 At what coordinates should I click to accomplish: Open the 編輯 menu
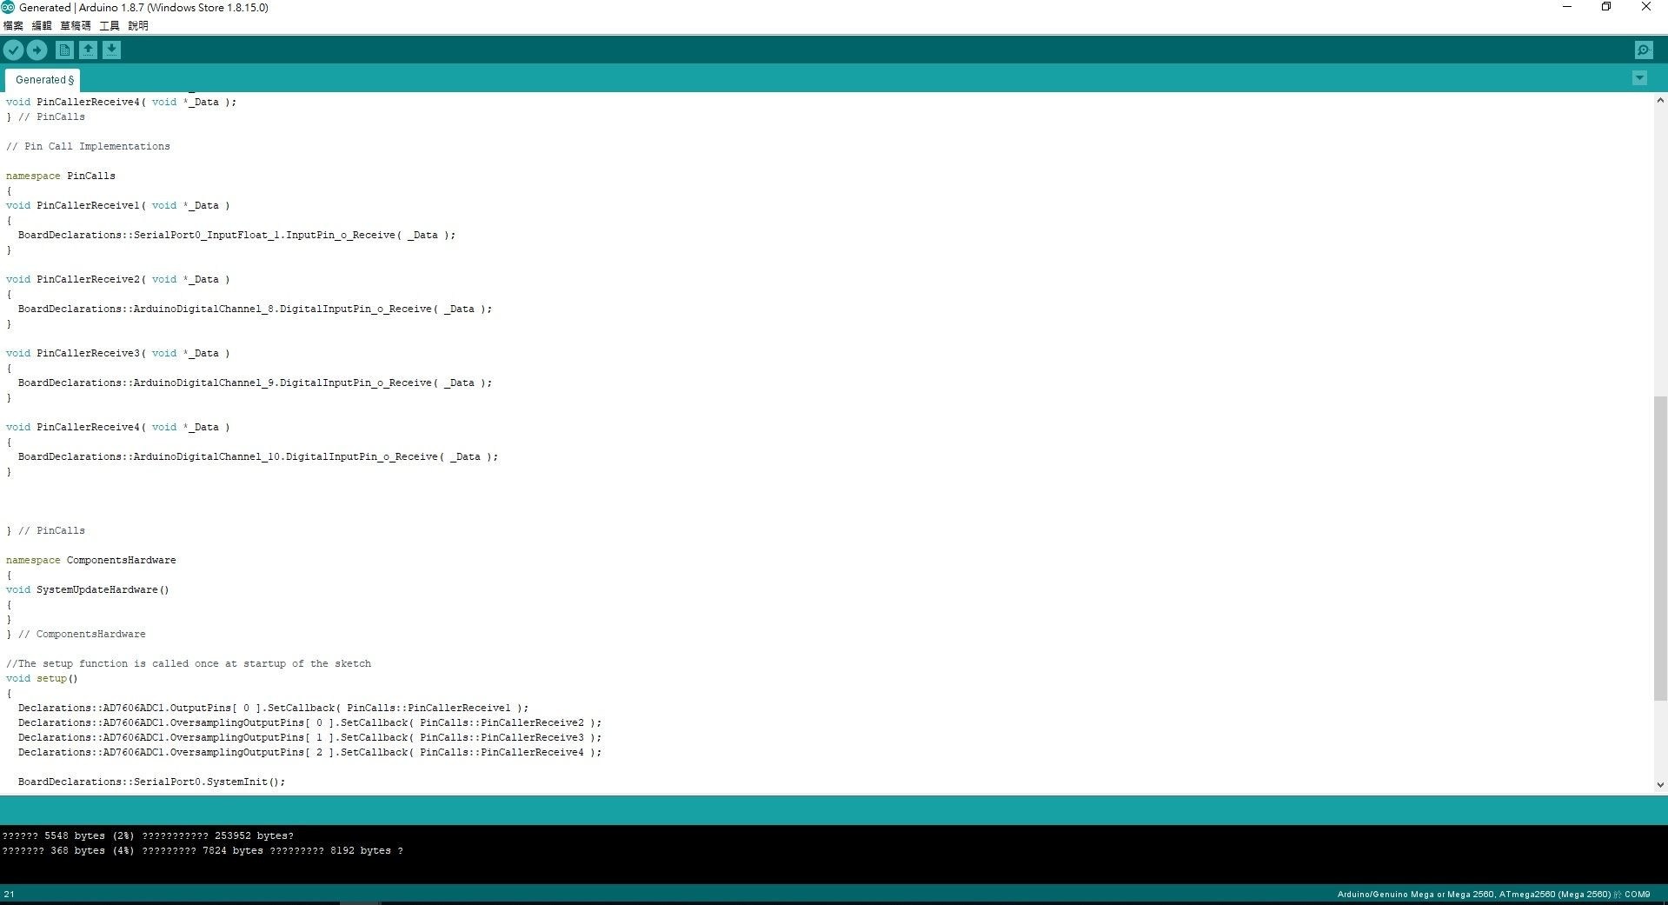pyautogui.click(x=40, y=25)
